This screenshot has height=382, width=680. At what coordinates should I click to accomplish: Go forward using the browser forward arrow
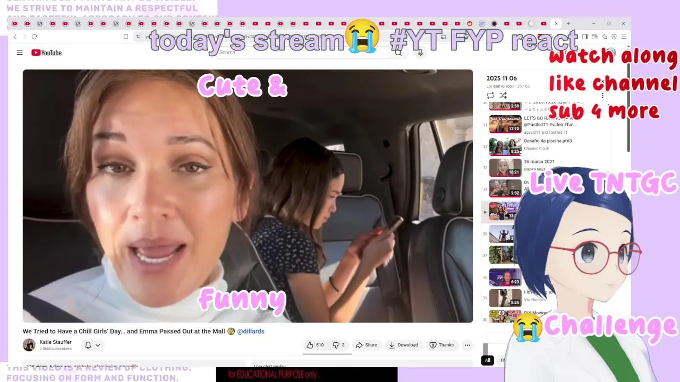[x=24, y=37]
